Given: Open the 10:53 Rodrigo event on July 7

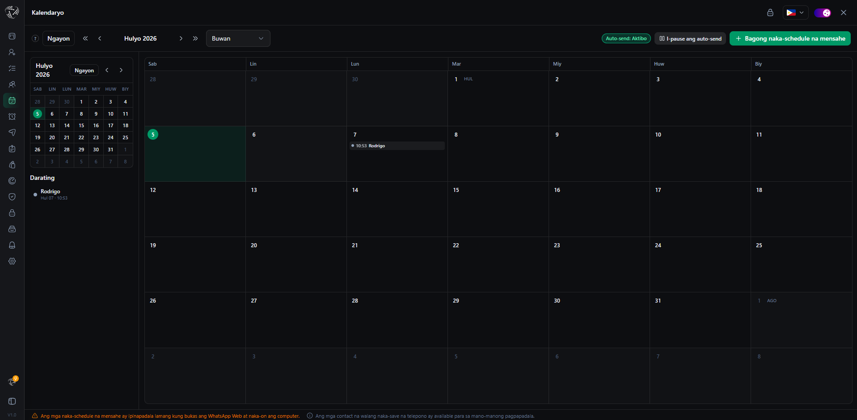Looking at the screenshot, I should (397, 146).
